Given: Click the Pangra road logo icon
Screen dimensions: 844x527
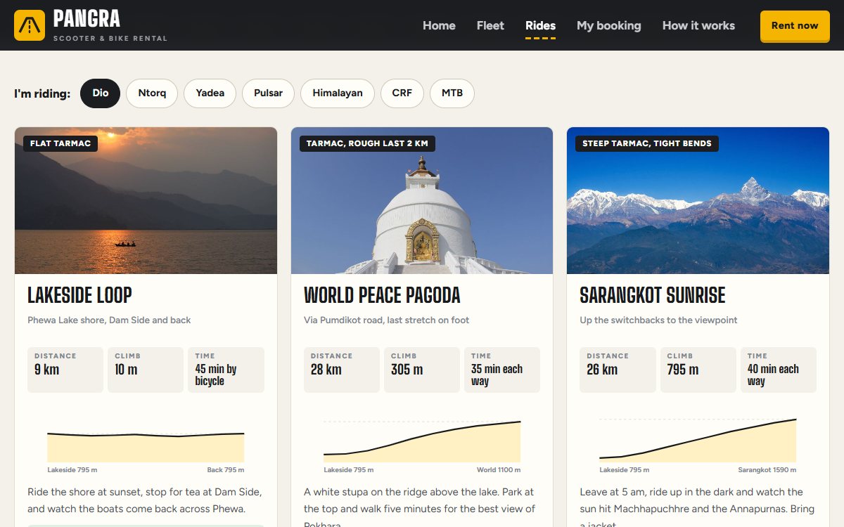Looking at the screenshot, I should coord(30,25).
